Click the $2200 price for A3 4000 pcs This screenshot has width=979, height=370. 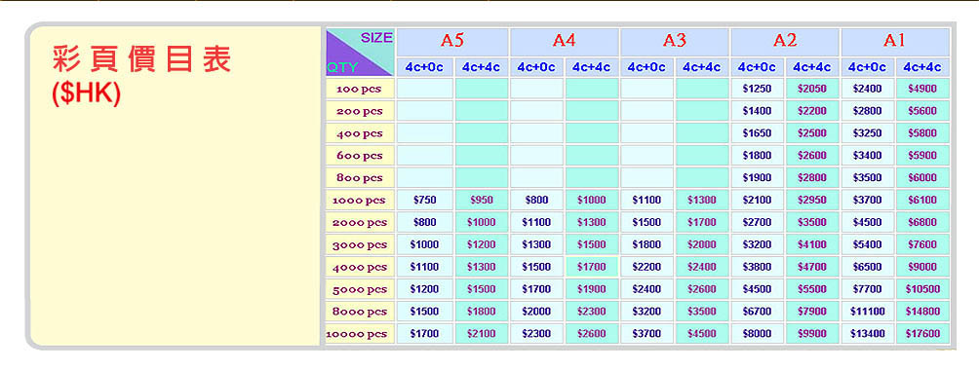646,267
